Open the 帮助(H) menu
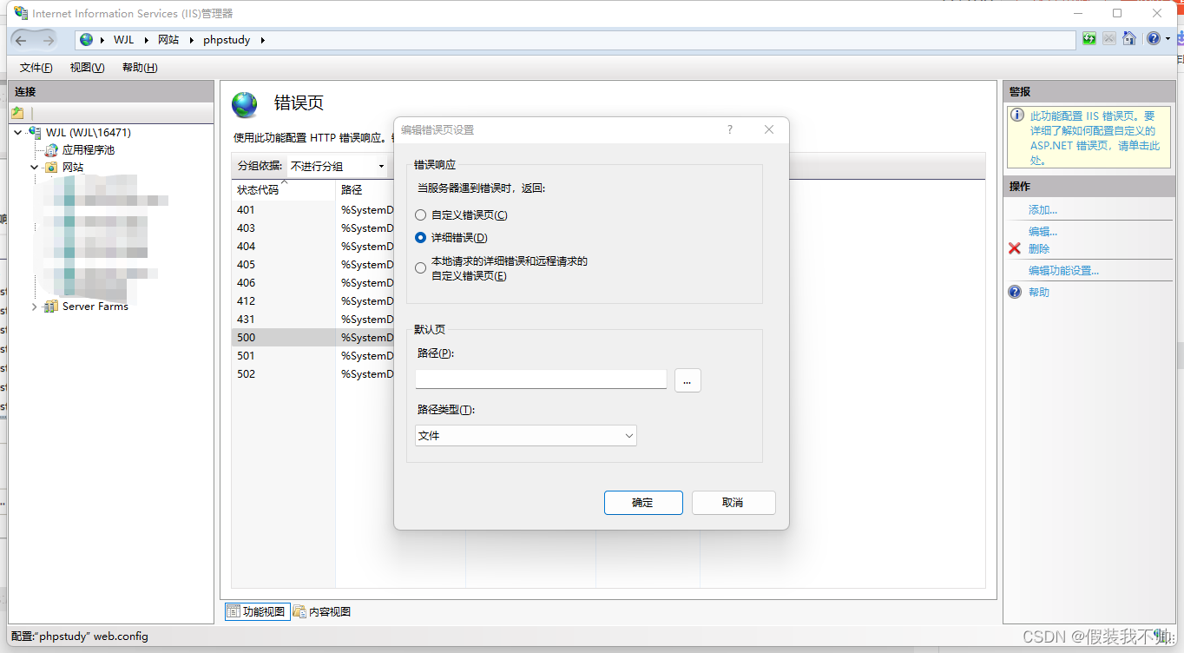The height and width of the screenshot is (653, 1184). pyautogui.click(x=140, y=68)
